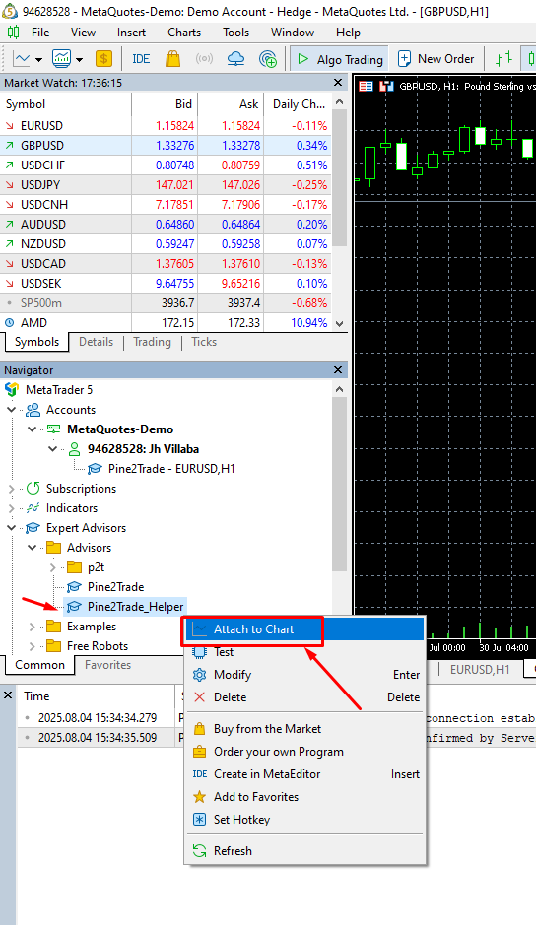
Task: Select Buy from the Market entry
Action: [x=305, y=729]
